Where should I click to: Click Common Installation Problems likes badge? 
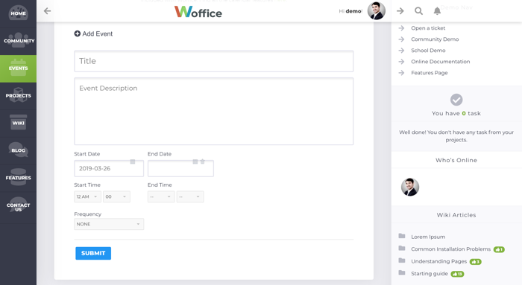(499, 249)
